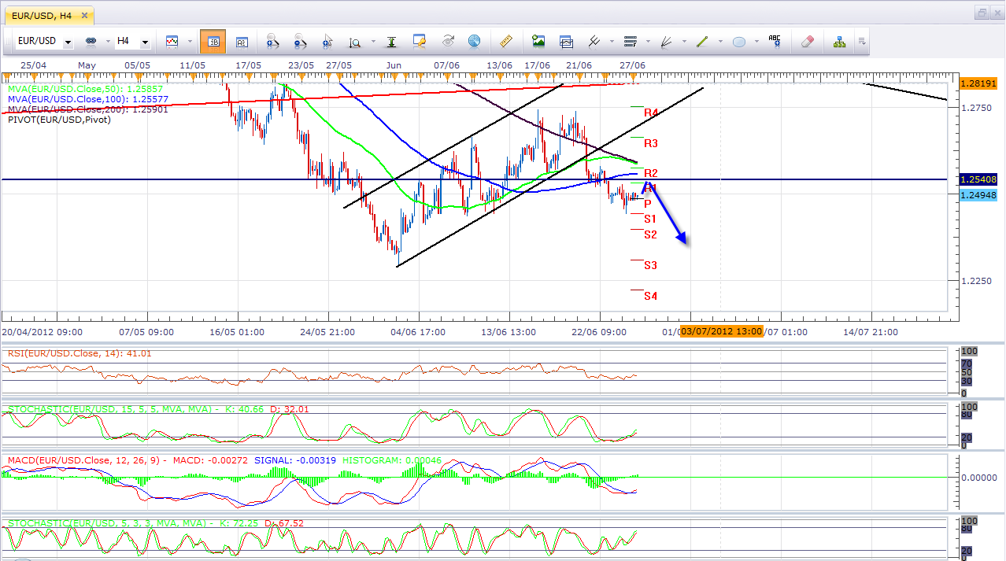Viewport: 1006px width, 561px height.
Task: Open the chart window panel icon
Action: 566,41
